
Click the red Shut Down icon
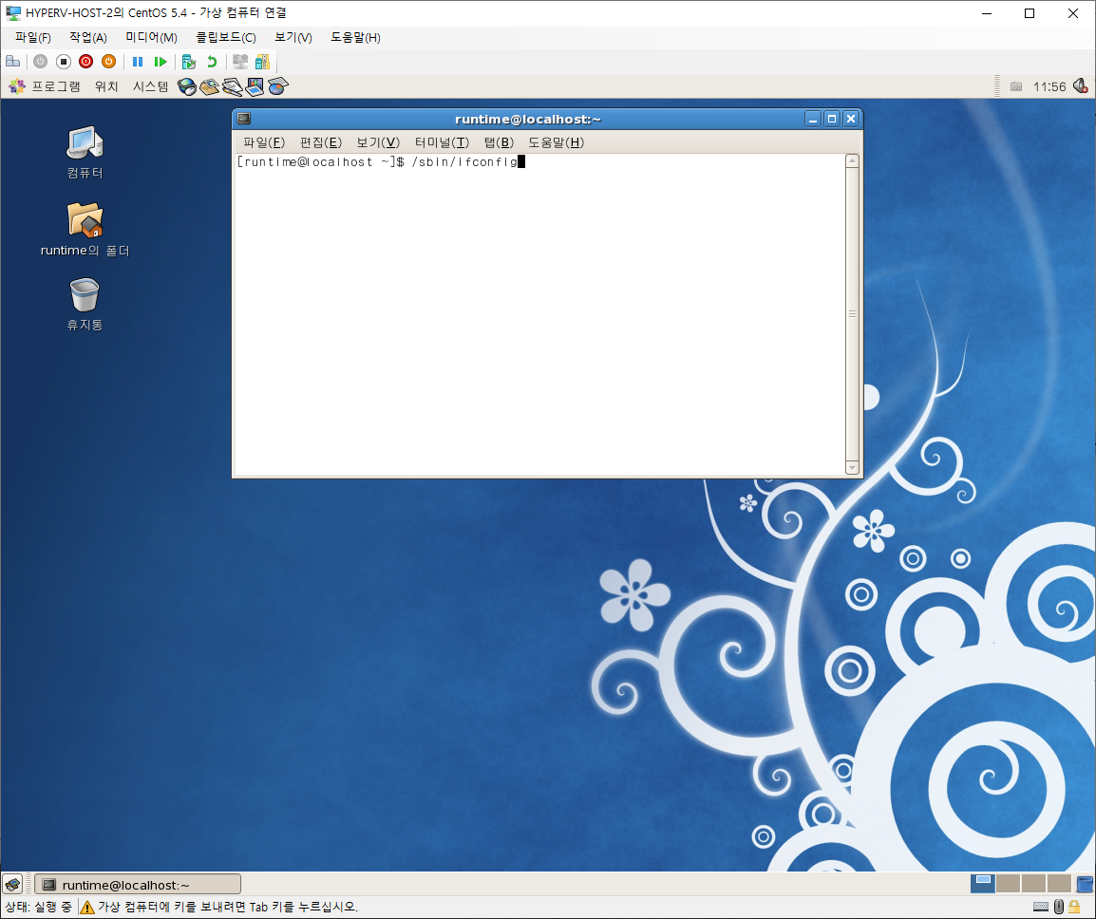coord(85,62)
